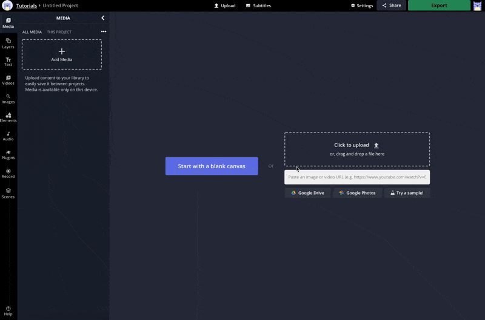Import from Google Drive
The height and width of the screenshot is (320, 485).
tap(308, 193)
